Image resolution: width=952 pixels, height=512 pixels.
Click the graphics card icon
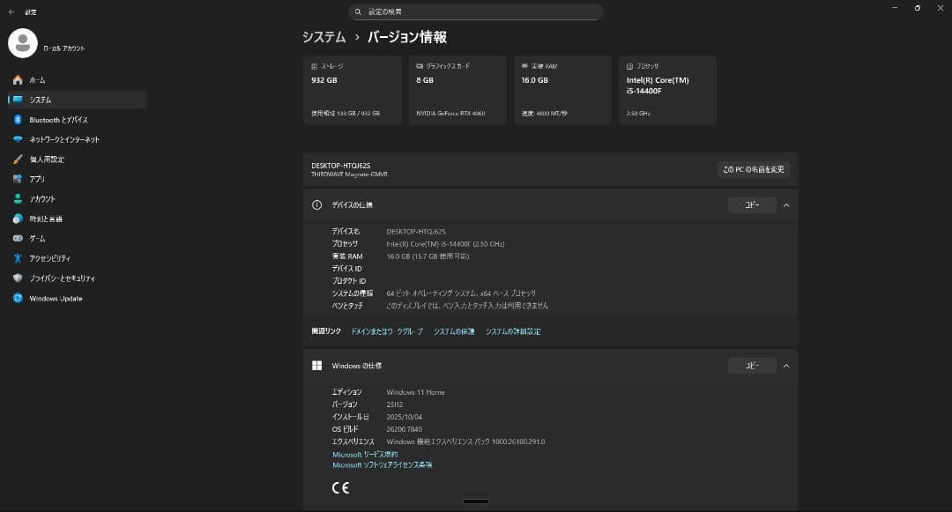coord(420,66)
